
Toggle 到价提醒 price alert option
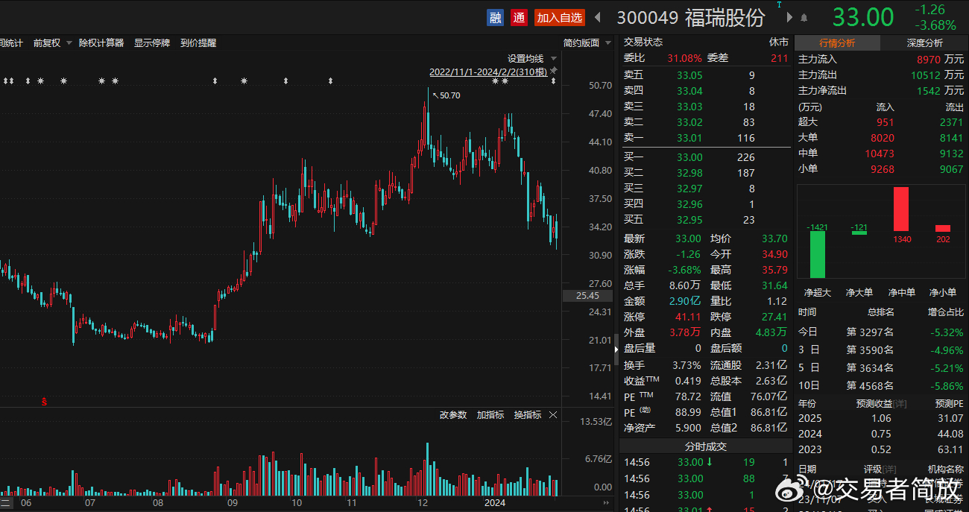198,43
